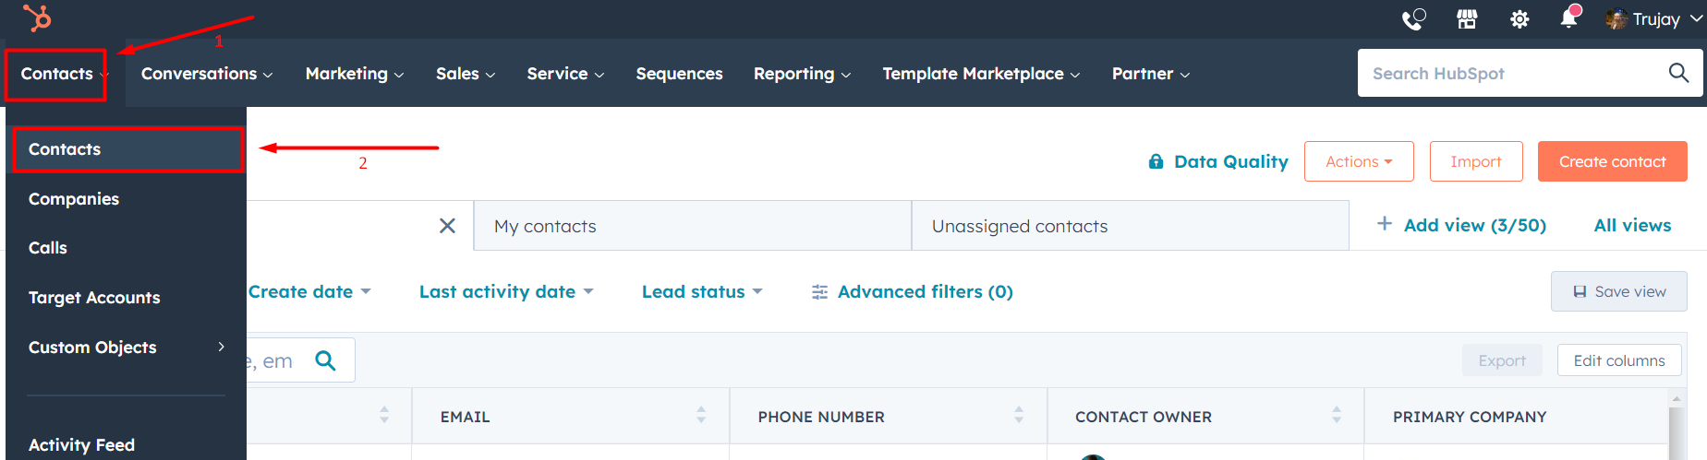Open the Marketing navigation menu
This screenshot has width=1707, height=460.
[355, 74]
